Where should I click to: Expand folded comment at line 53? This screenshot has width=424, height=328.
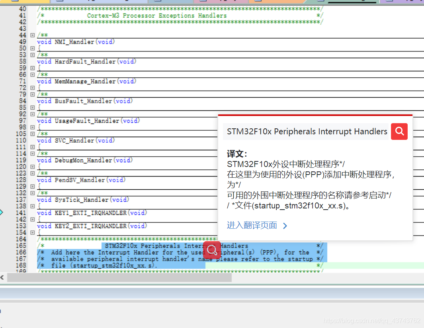(33, 55)
